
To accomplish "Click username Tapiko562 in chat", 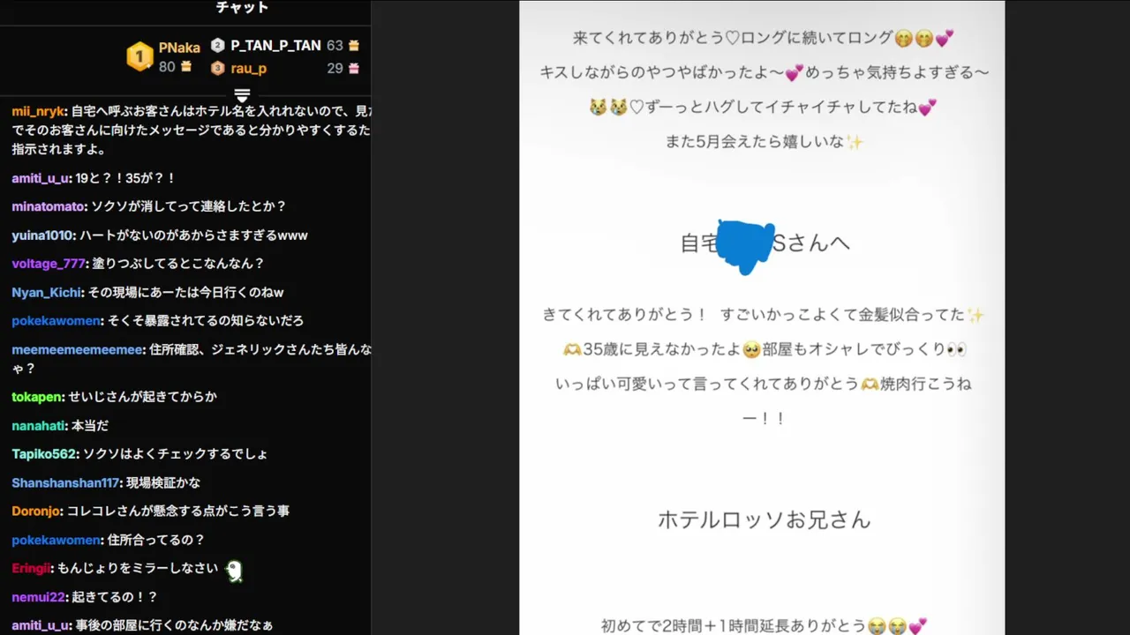I will [45, 454].
